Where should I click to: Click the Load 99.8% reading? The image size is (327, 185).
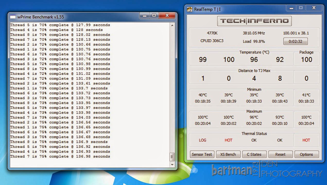click(254, 41)
